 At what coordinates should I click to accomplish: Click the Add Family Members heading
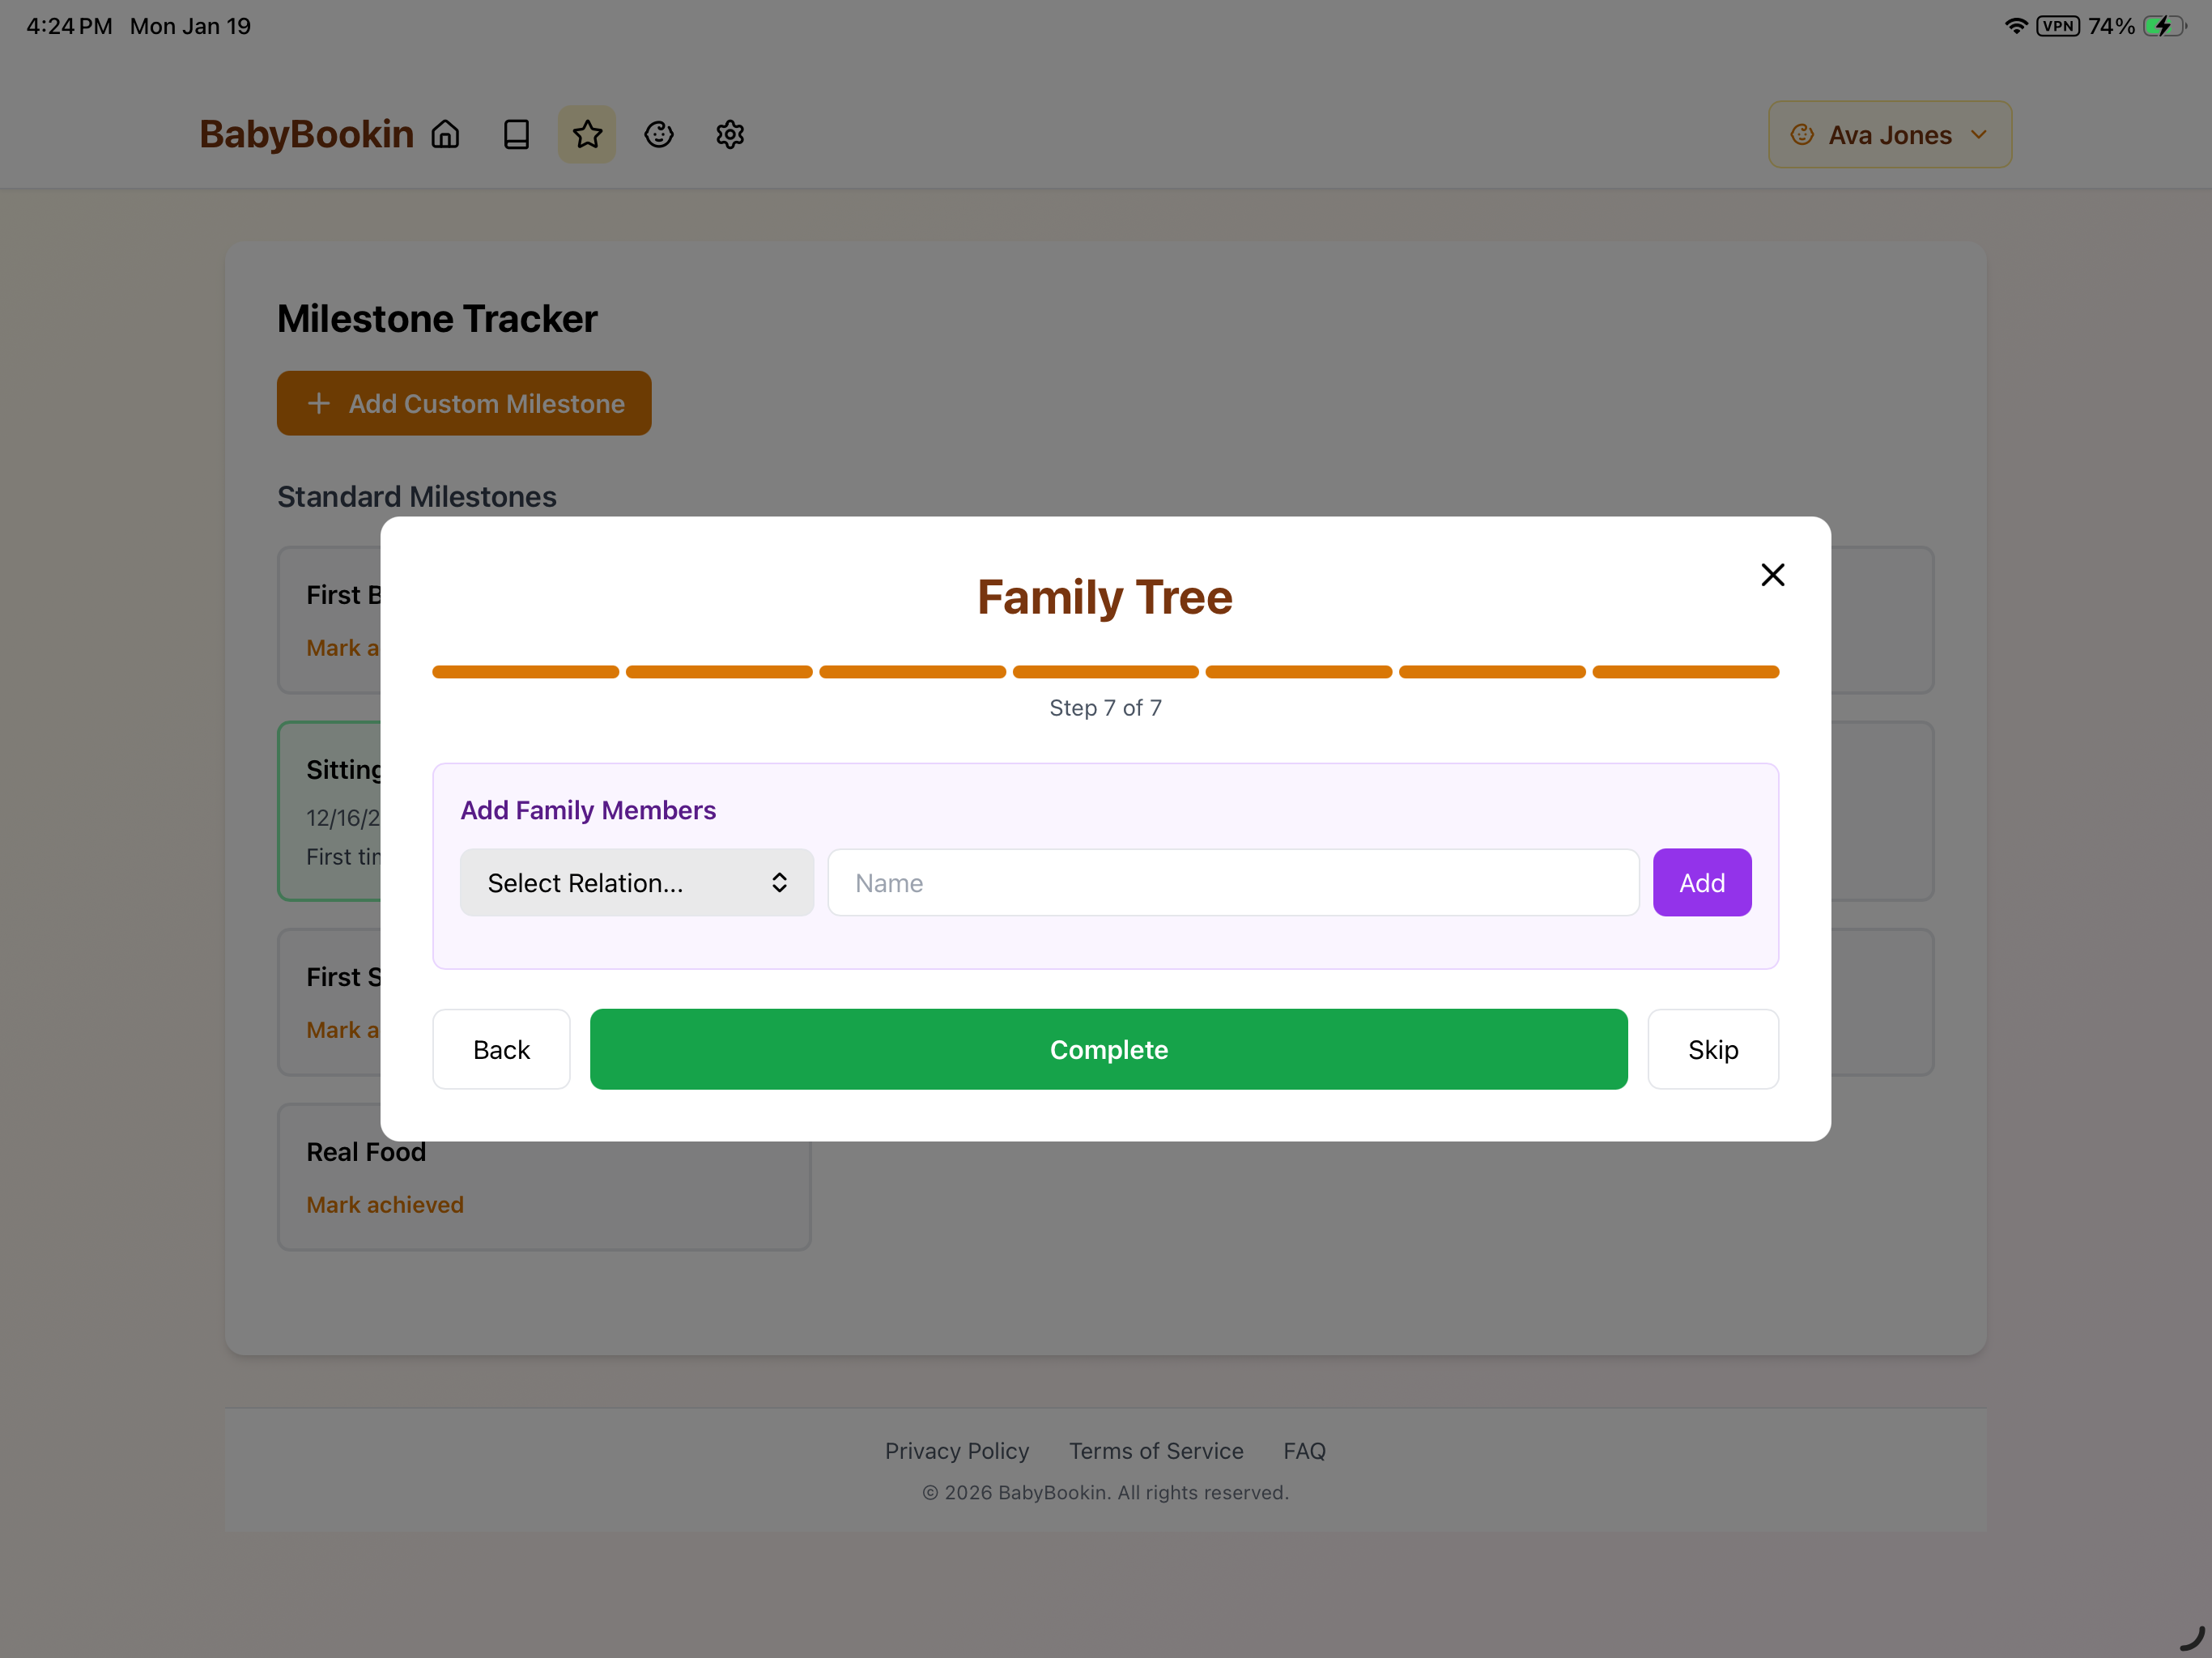[588, 810]
